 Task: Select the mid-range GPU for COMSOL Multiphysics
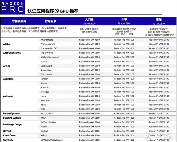pyautogui.click(x=124, y=140)
